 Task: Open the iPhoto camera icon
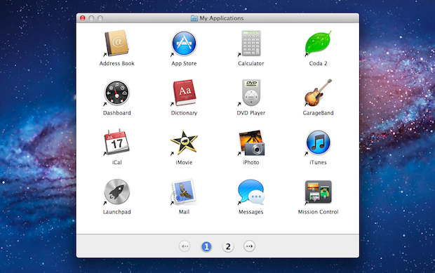pyautogui.click(x=251, y=142)
